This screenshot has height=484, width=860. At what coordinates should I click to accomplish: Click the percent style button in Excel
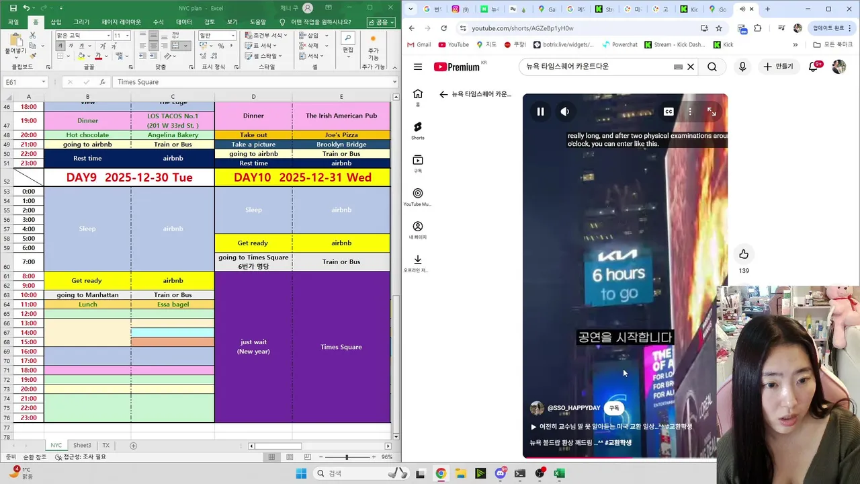[x=221, y=46]
